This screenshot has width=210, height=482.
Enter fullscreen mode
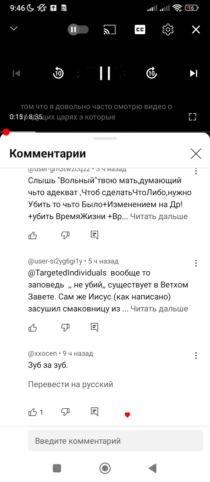pyautogui.click(x=192, y=117)
